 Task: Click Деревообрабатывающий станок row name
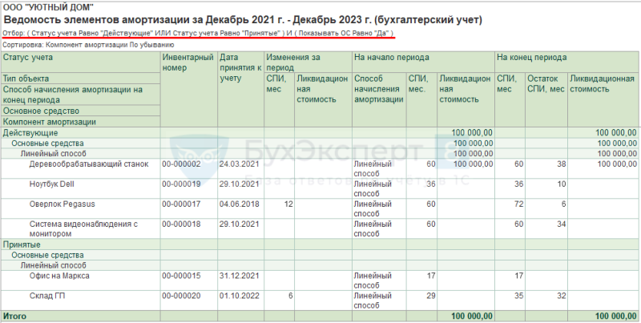(89, 164)
